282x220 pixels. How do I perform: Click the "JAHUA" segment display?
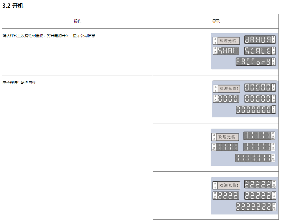[x=258, y=40]
